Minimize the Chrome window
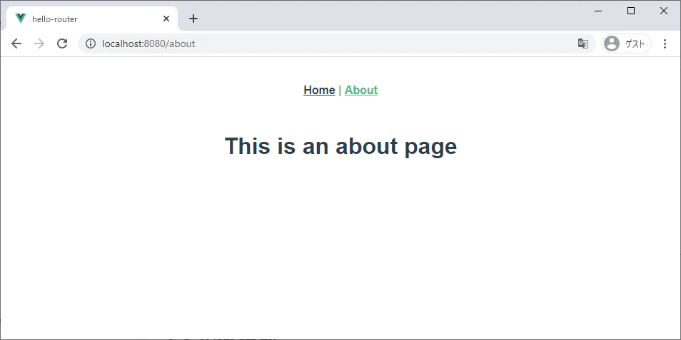 point(598,11)
